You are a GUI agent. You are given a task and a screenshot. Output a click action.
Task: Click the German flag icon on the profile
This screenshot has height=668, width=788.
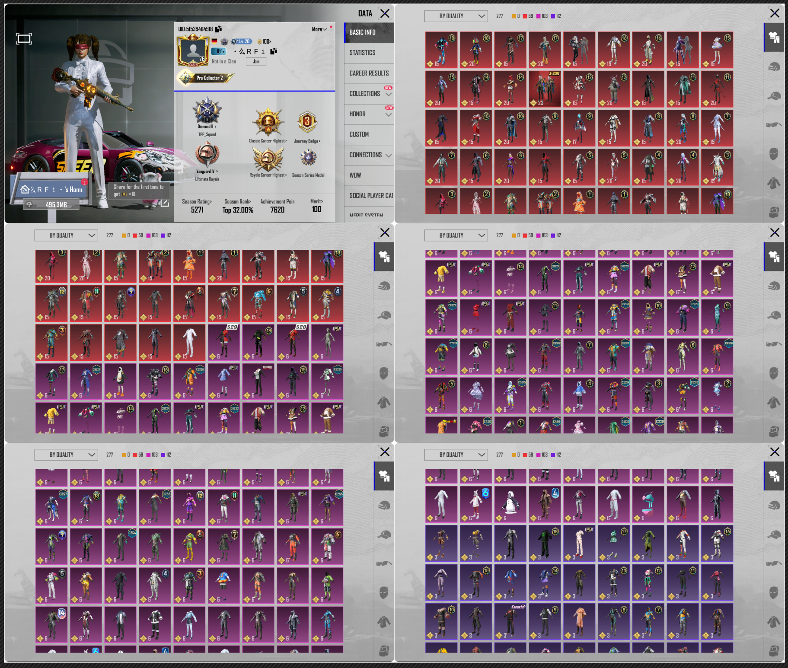tap(214, 41)
